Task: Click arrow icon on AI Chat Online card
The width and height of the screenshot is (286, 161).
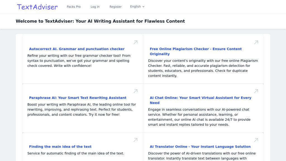Action: (x=256, y=91)
